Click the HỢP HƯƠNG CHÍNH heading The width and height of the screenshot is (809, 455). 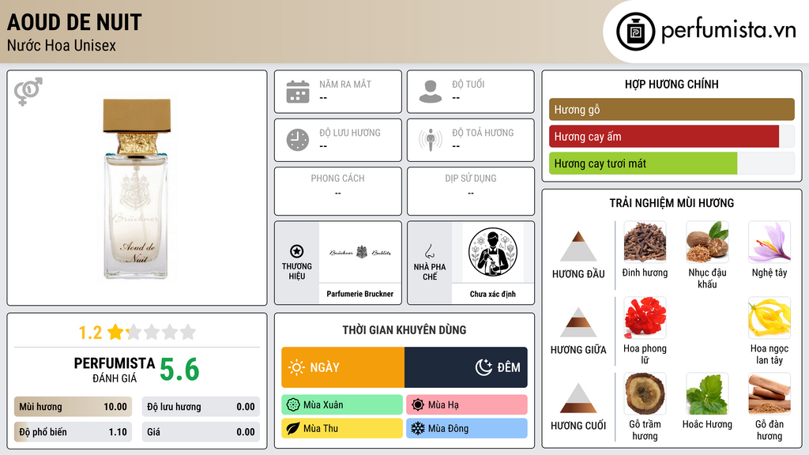[x=672, y=84]
